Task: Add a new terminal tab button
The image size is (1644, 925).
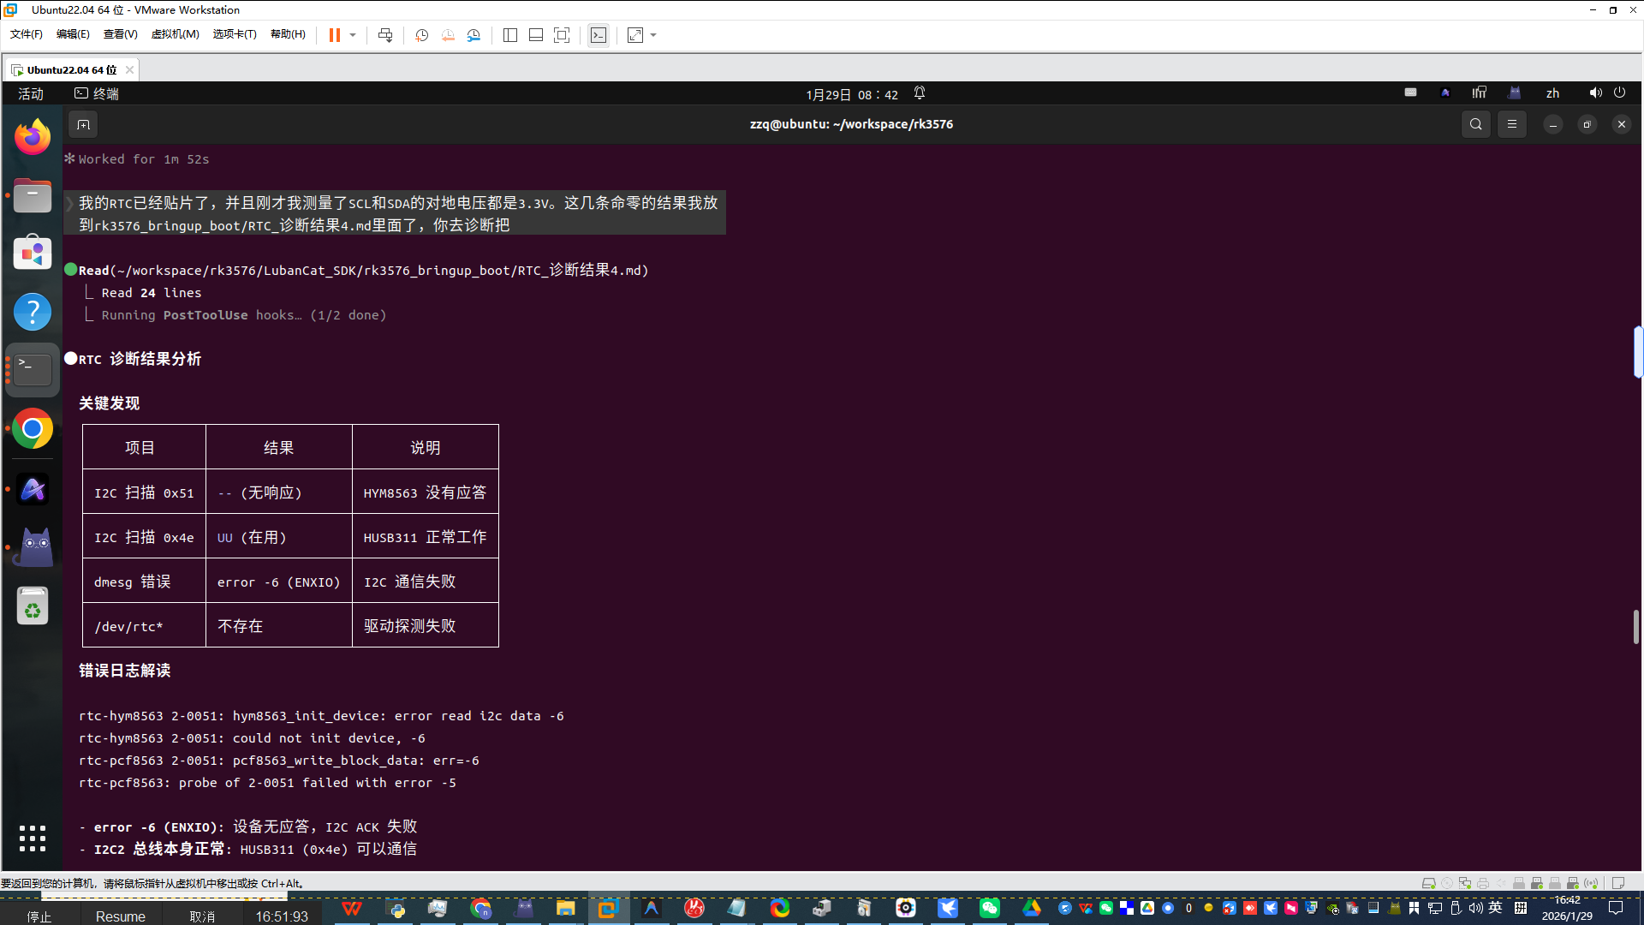Action: (83, 124)
